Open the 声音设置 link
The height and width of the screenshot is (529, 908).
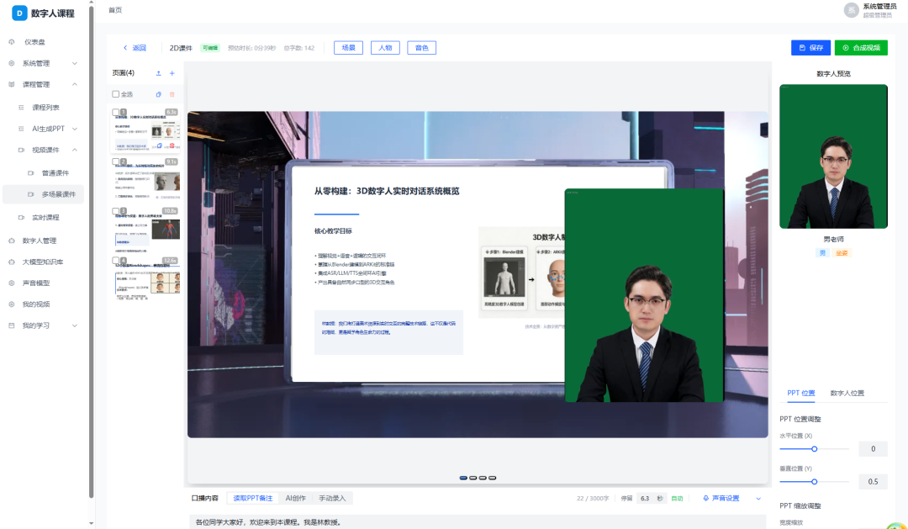(726, 498)
